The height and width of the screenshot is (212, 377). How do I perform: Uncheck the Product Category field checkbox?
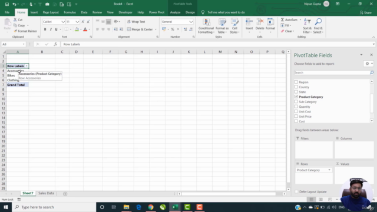[x=296, y=97]
